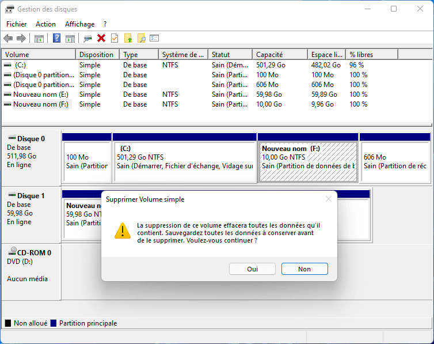Open properties with the checkmark page icon
This screenshot has width=434, height=344.
tap(115, 38)
